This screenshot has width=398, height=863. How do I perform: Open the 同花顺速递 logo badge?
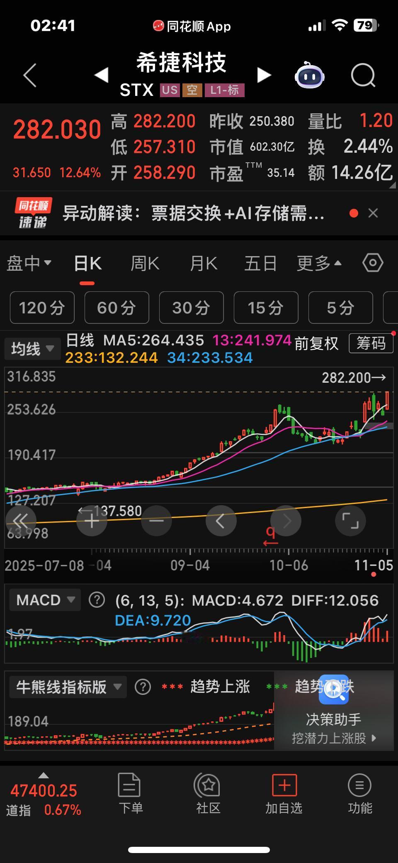(33, 213)
